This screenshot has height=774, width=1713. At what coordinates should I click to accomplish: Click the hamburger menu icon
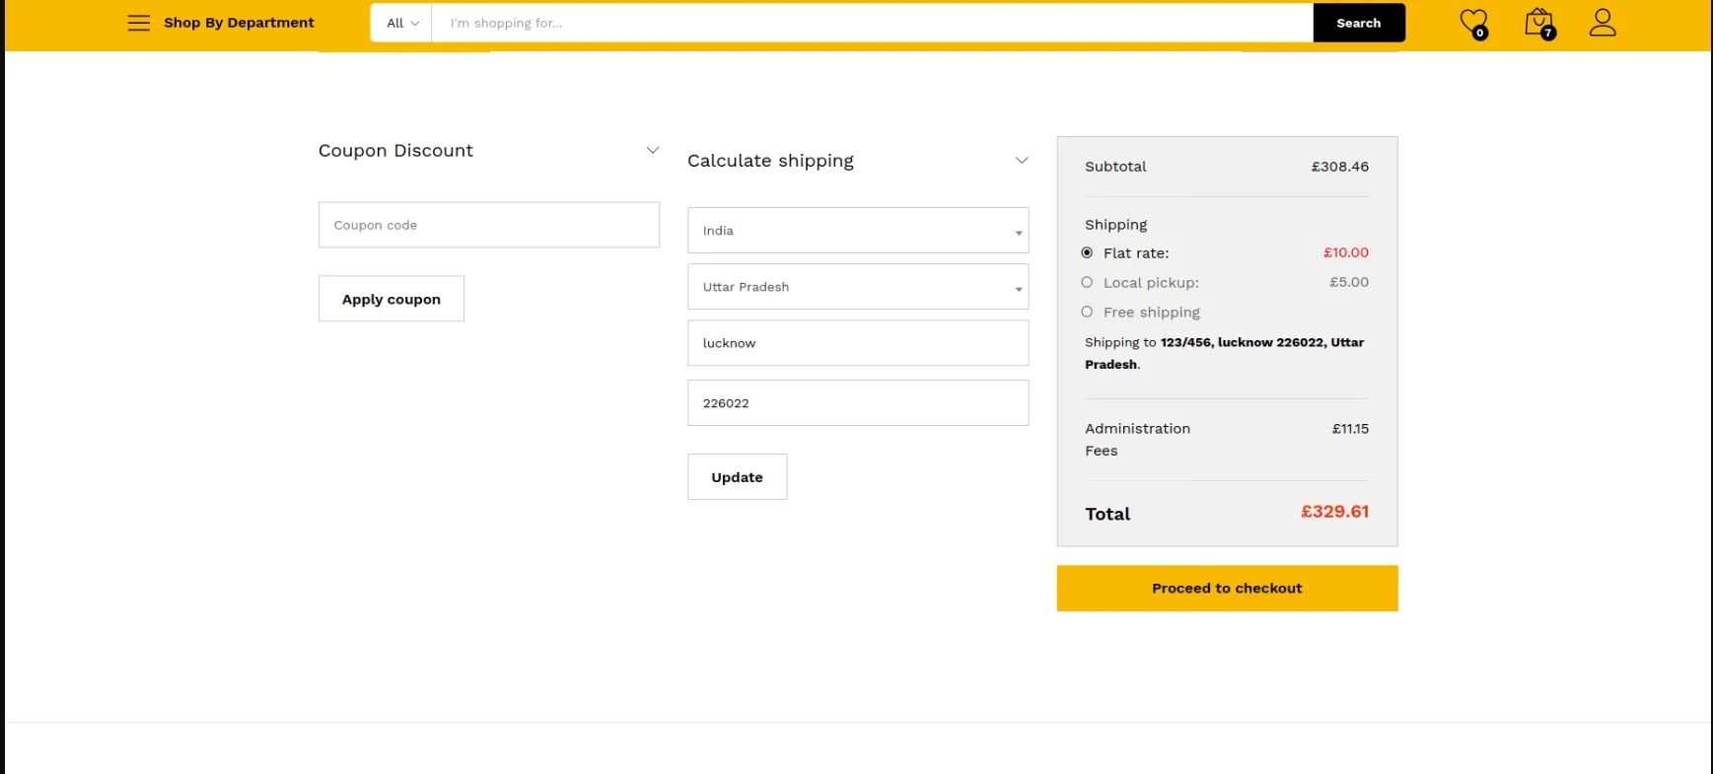coord(139,23)
